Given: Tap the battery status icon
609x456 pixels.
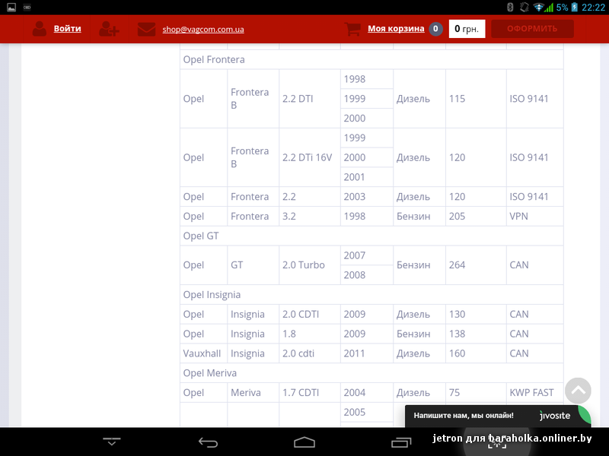Looking at the screenshot, I should pyautogui.click(x=575, y=7).
